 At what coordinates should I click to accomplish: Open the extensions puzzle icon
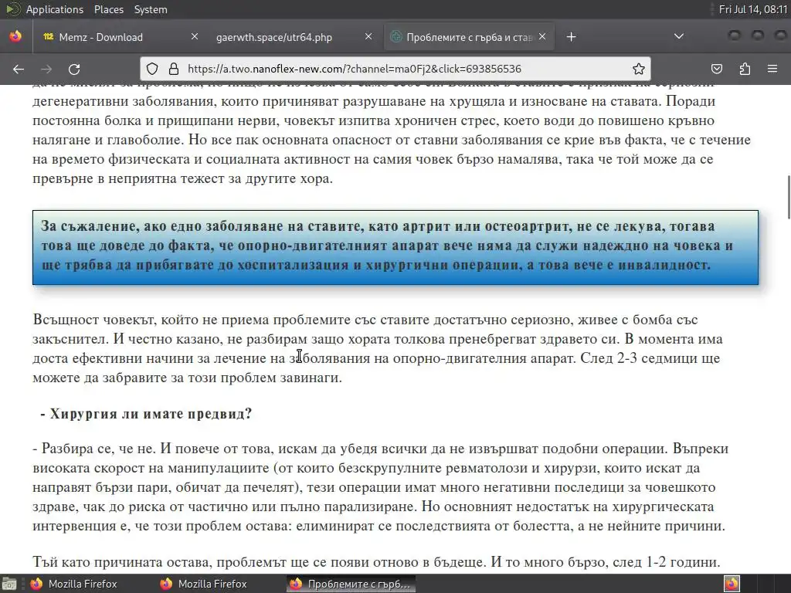[x=745, y=69]
